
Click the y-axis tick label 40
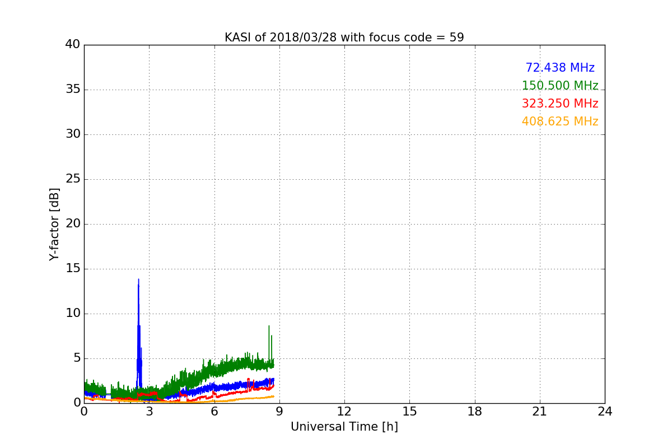[72, 45]
